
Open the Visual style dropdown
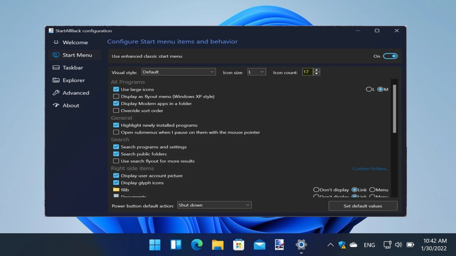[178, 72]
